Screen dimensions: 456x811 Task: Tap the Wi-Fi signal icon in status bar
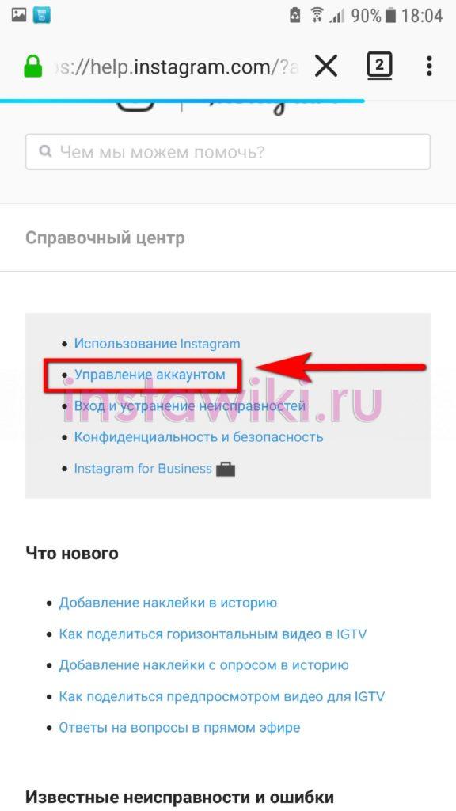tap(317, 16)
